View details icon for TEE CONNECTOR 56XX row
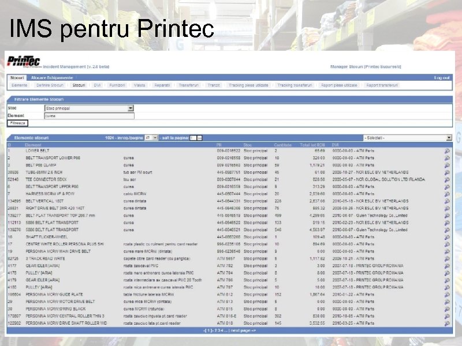The width and height of the screenshot is (462, 346). [447, 180]
